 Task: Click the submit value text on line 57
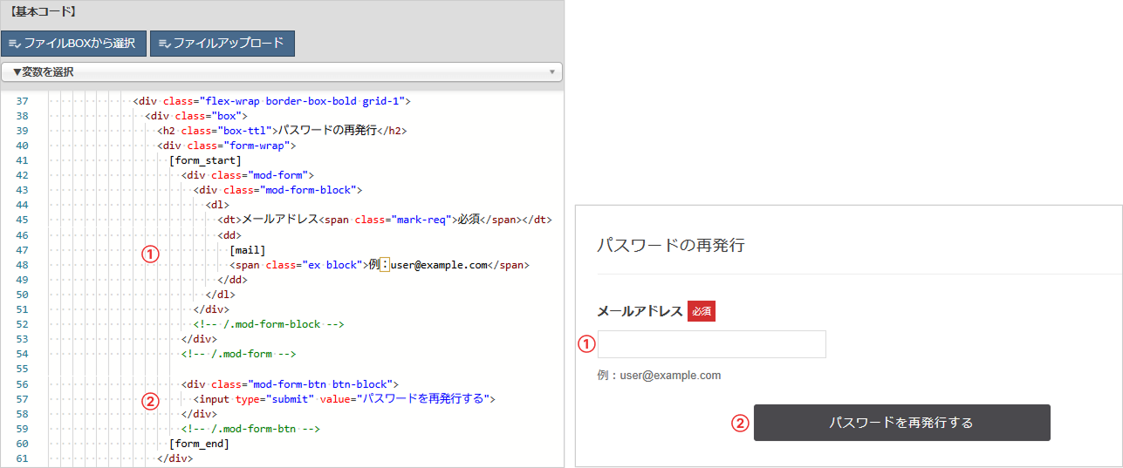[x=425, y=399]
